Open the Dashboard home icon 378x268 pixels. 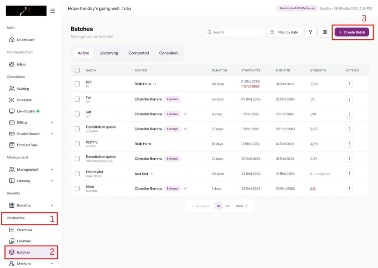tap(11, 40)
